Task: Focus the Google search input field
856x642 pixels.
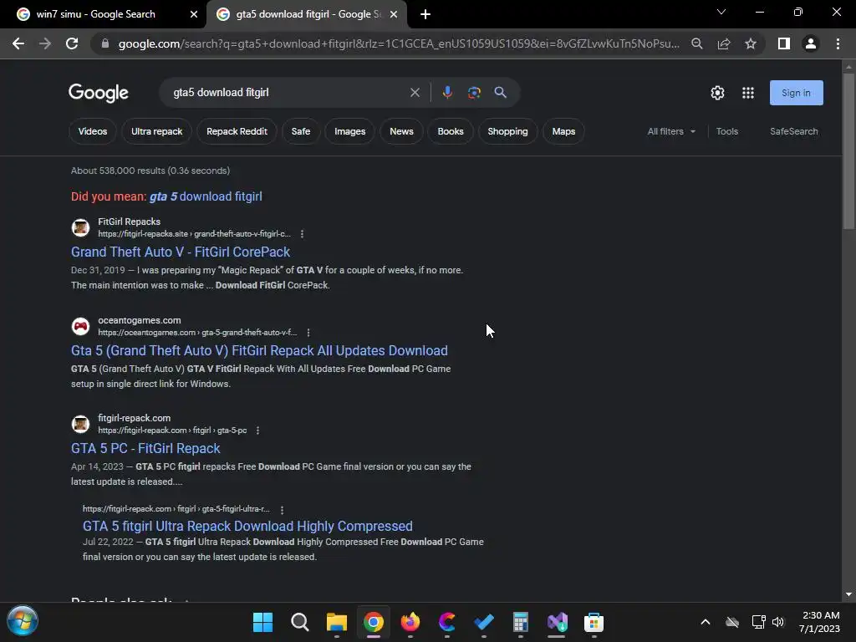Action: click(289, 93)
